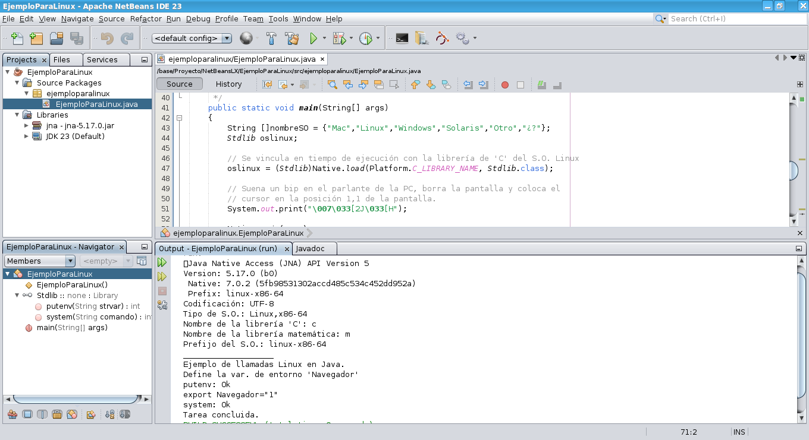Click the New Project toolbar icon
Image resolution: width=809 pixels, height=440 pixels.
point(36,39)
